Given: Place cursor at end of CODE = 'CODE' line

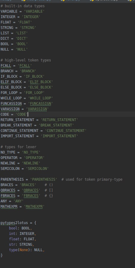Looking at the screenshot, I should [28, 114].
